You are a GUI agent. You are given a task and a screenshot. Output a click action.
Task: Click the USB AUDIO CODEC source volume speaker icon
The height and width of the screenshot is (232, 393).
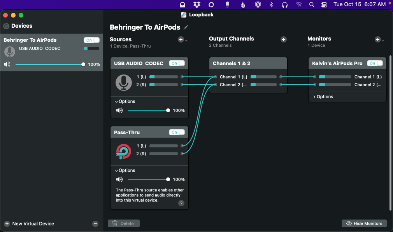click(119, 110)
